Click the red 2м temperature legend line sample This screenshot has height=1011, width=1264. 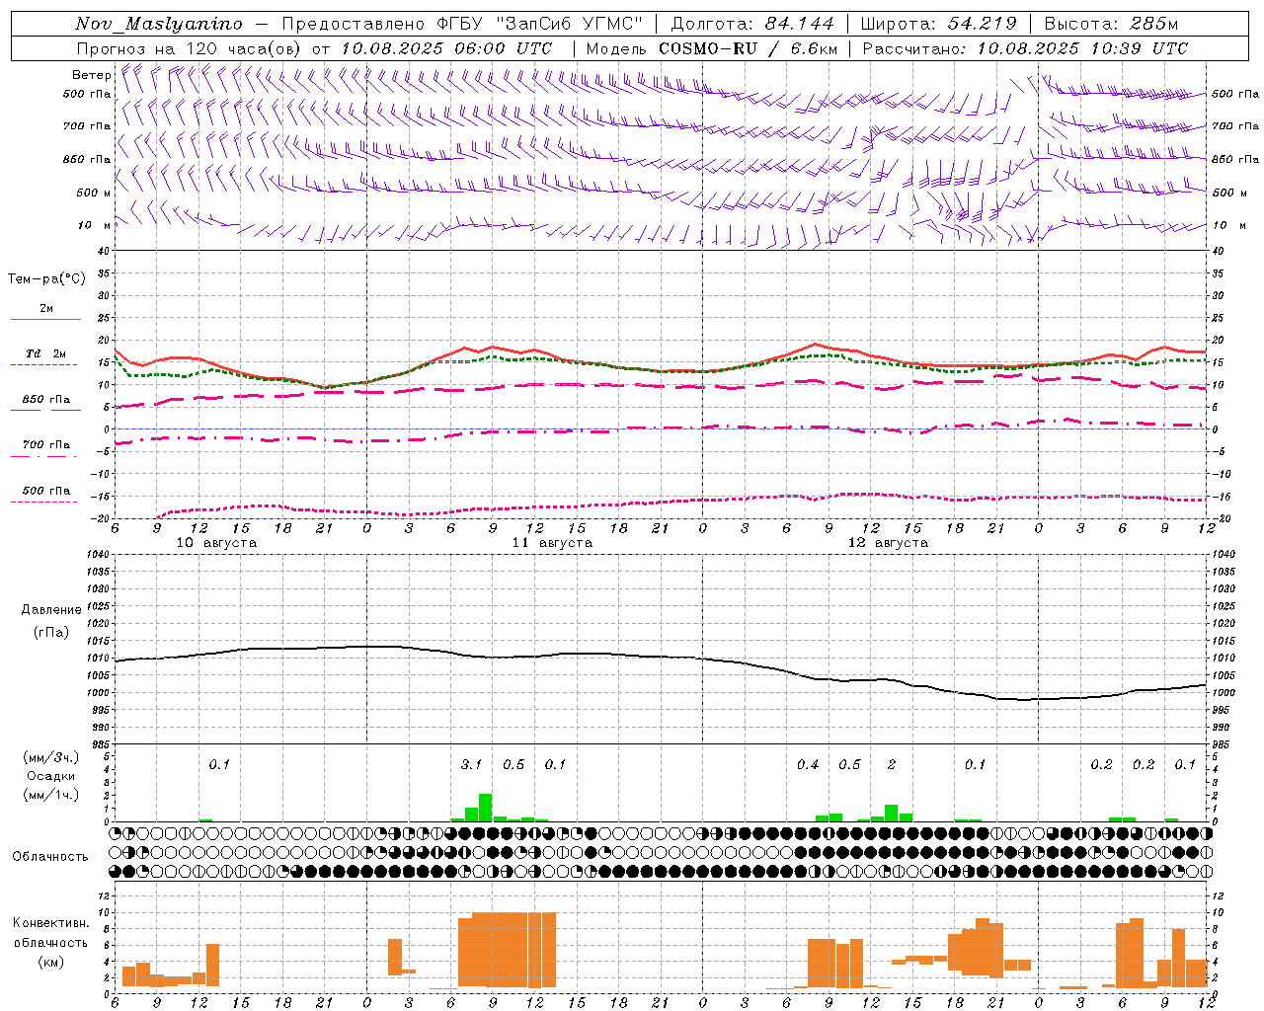(x=45, y=319)
